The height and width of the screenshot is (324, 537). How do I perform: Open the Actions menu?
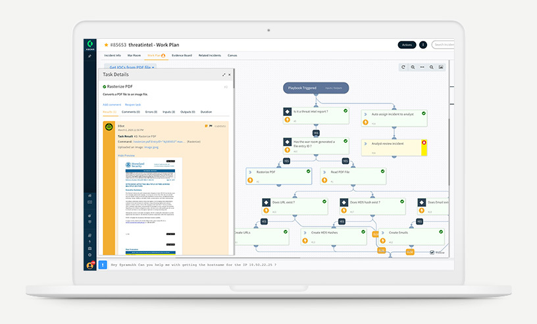click(x=407, y=45)
